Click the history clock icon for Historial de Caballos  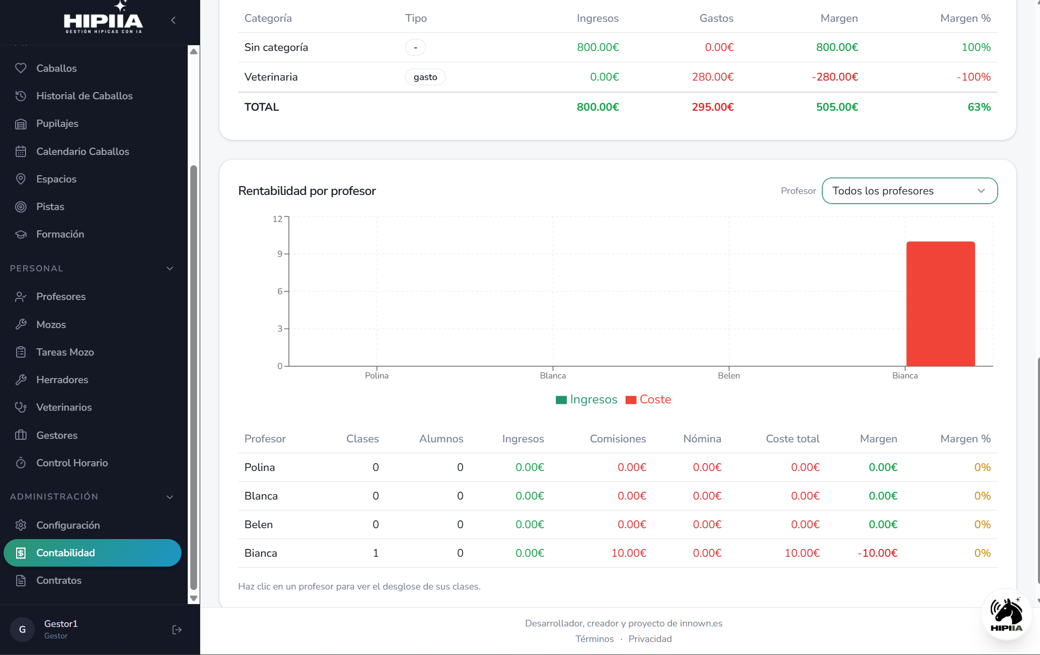[21, 96]
